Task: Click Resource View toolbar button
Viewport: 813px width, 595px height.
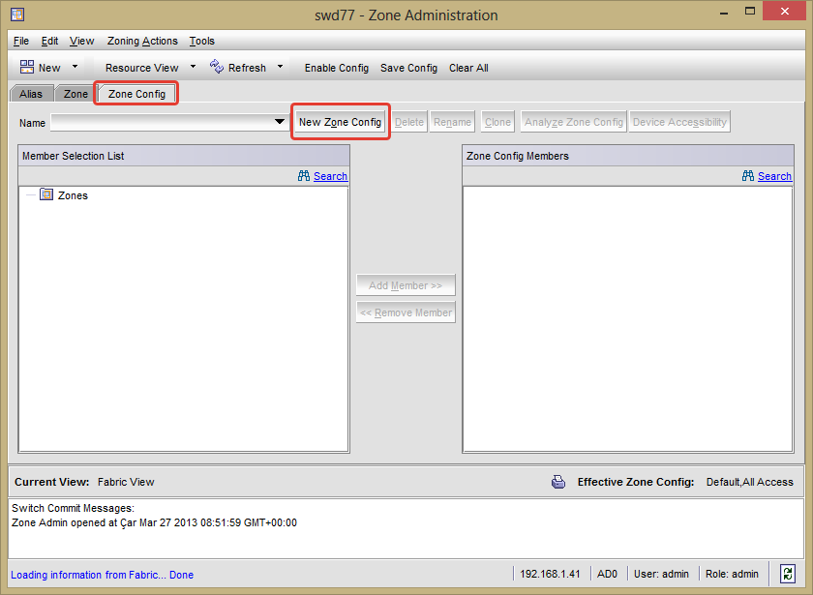Action: [x=141, y=68]
